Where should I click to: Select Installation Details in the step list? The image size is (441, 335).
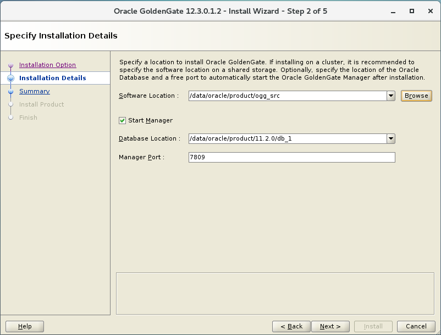click(53, 78)
